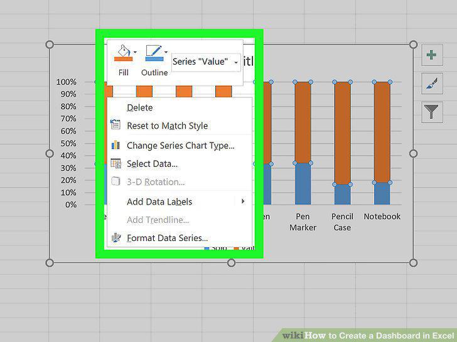This screenshot has width=457, height=342.
Task: Expand the Outline color dropdown arrow
Action: [x=166, y=53]
